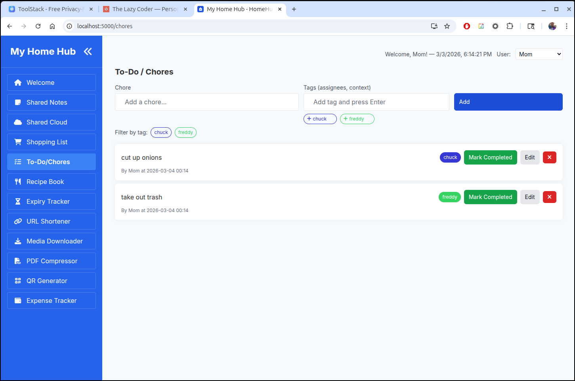The width and height of the screenshot is (575, 381).
Task: Add the suggested freddy tag
Action: pos(357,119)
